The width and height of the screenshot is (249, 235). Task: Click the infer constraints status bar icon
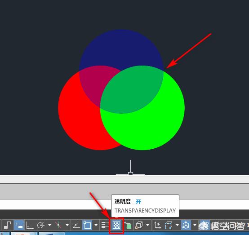pos(7,225)
